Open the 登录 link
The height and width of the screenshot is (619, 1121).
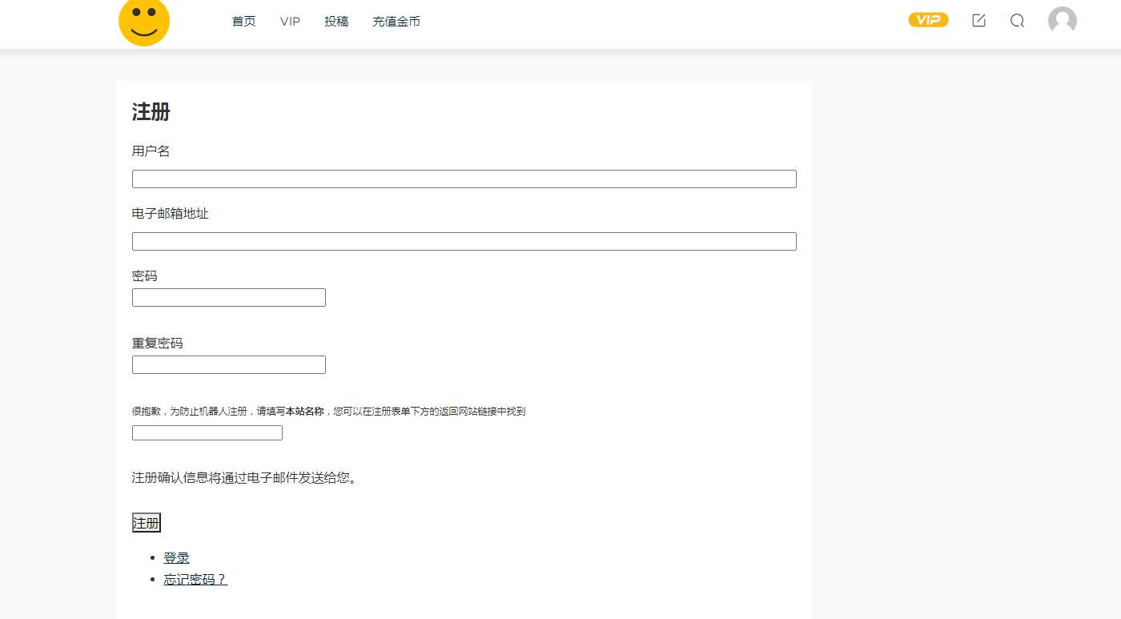175,557
